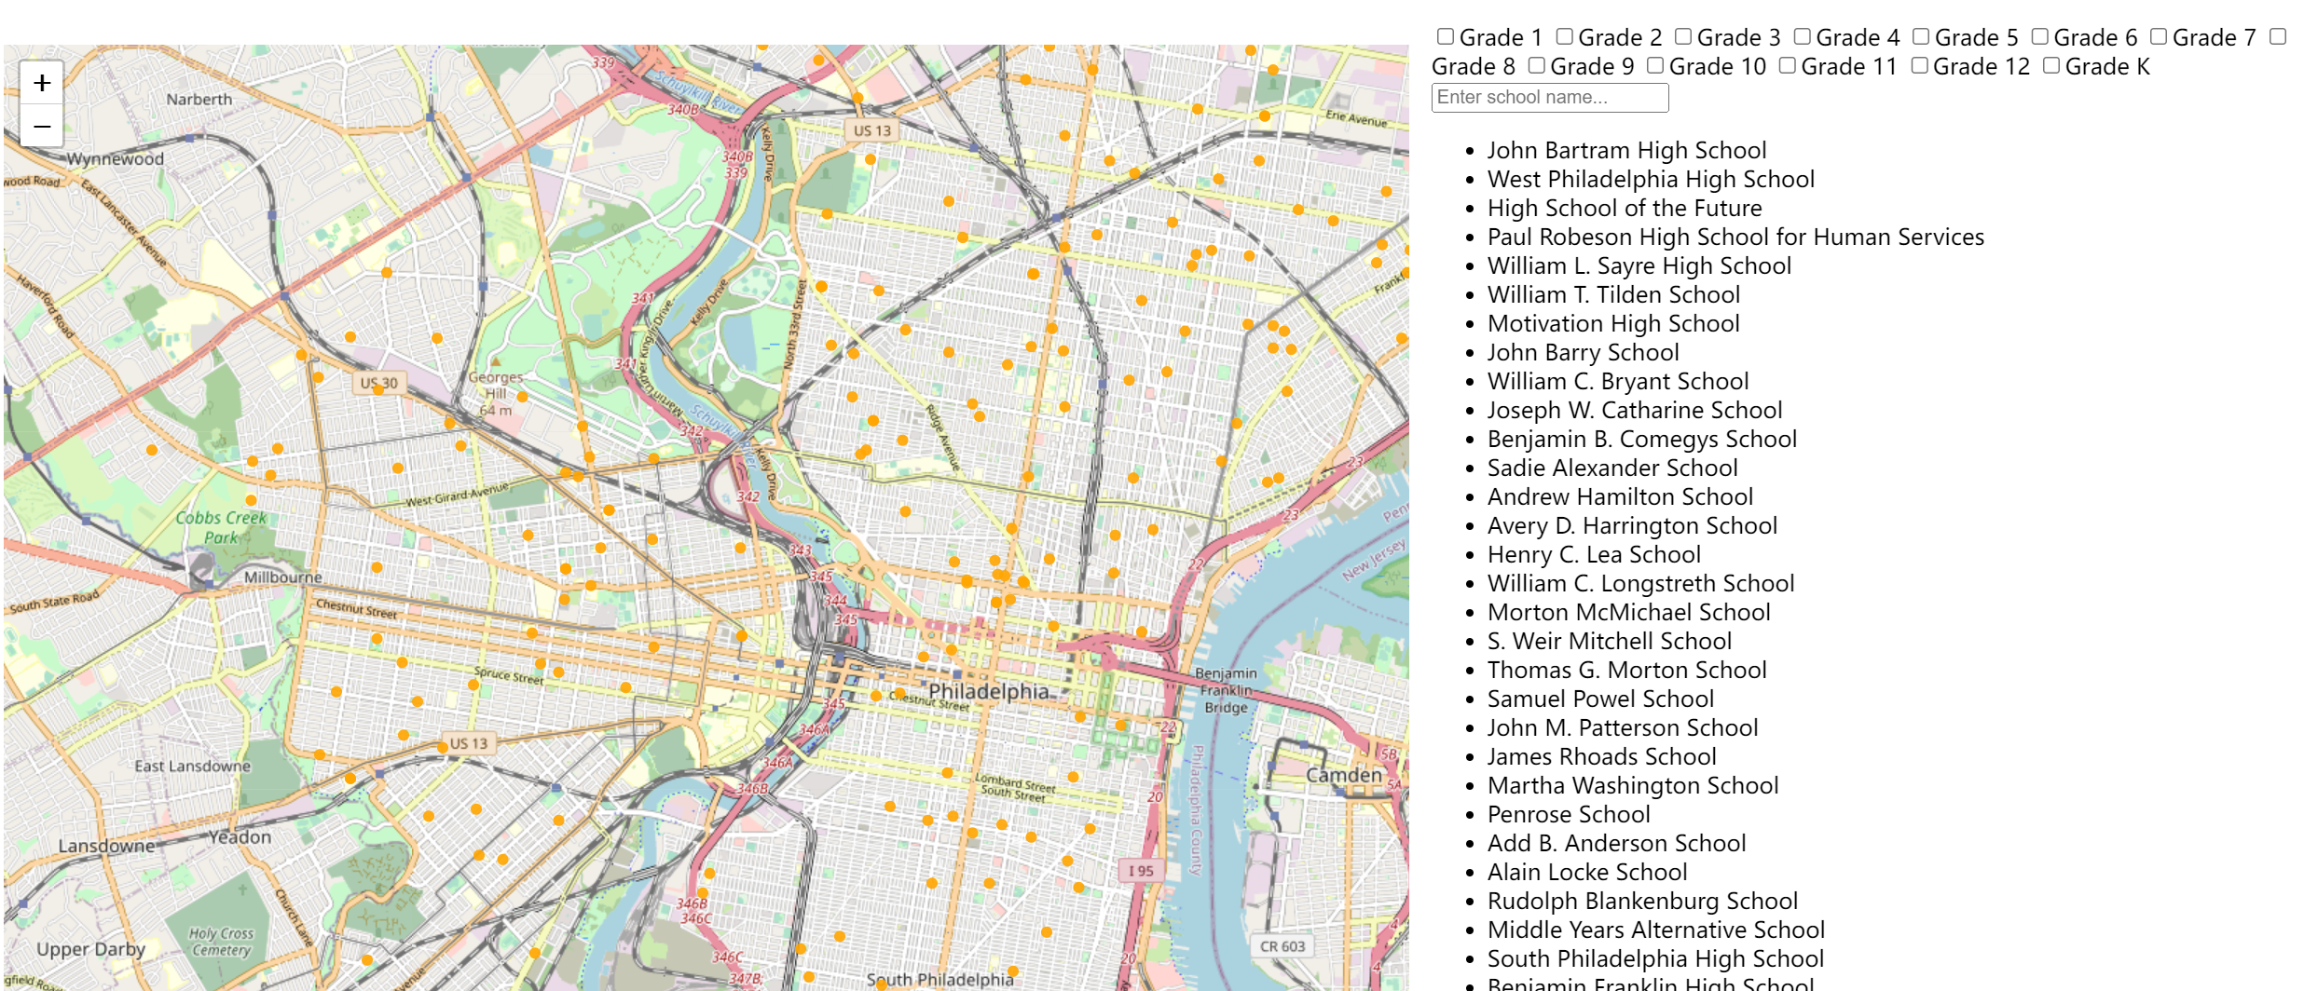Enable the Grade K checkbox
This screenshot has width=2304, height=991.
2051,65
